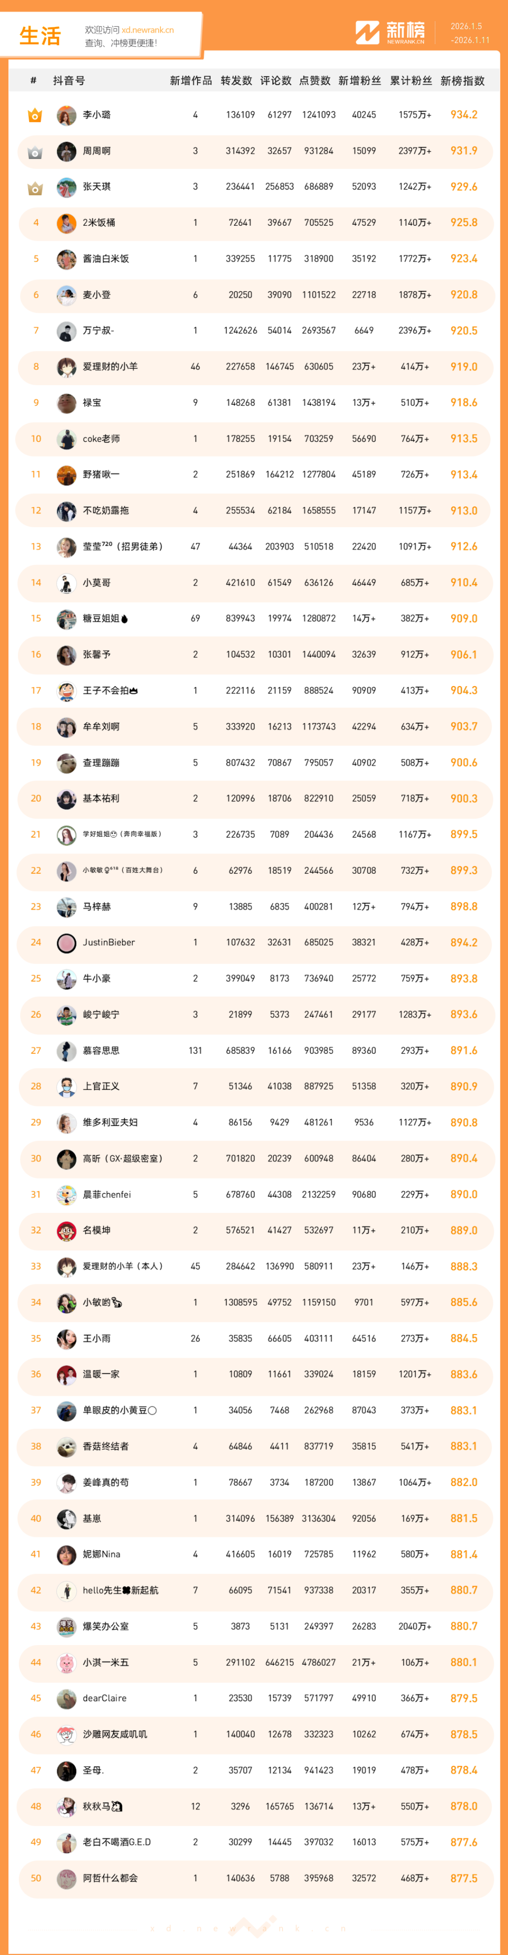Click the 934.2 index score
This screenshot has height=1955, width=508.
click(463, 115)
